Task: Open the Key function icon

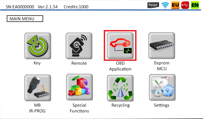Action: 38,46
